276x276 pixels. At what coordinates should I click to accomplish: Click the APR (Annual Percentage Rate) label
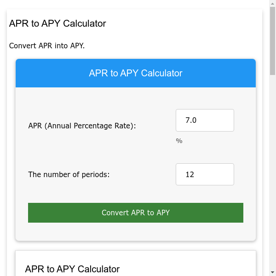tap(82, 126)
